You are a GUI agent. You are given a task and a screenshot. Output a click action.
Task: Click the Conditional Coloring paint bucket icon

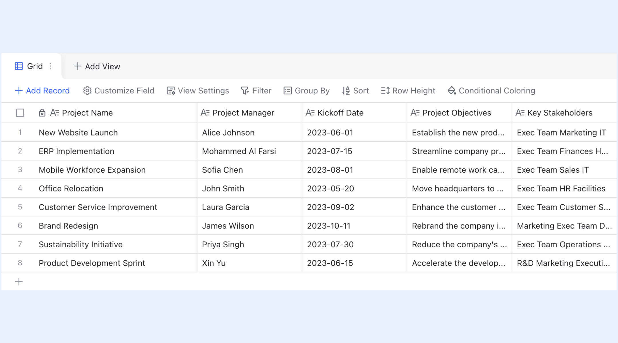tap(451, 90)
